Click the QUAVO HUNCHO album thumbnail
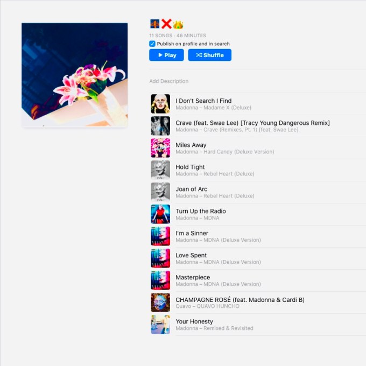The width and height of the screenshot is (366, 366). 160,302
